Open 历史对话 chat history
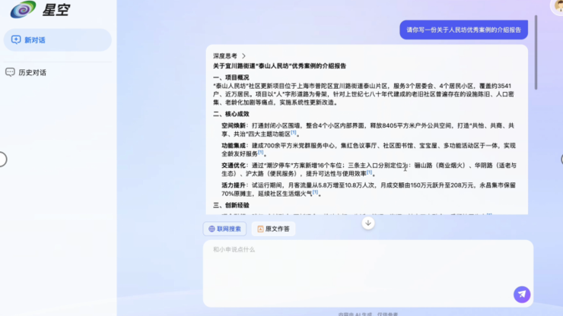The width and height of the screenshot is (563, 316). tap(32, 72)
